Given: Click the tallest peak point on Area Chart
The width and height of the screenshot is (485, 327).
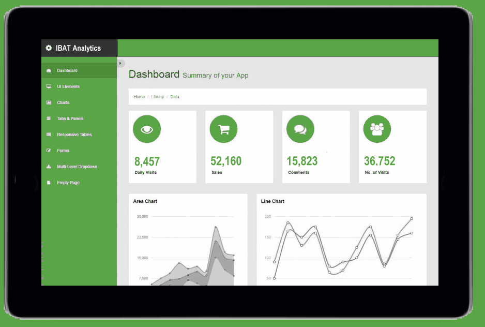Looking at the screenshot, I should [x=216, y=227].
